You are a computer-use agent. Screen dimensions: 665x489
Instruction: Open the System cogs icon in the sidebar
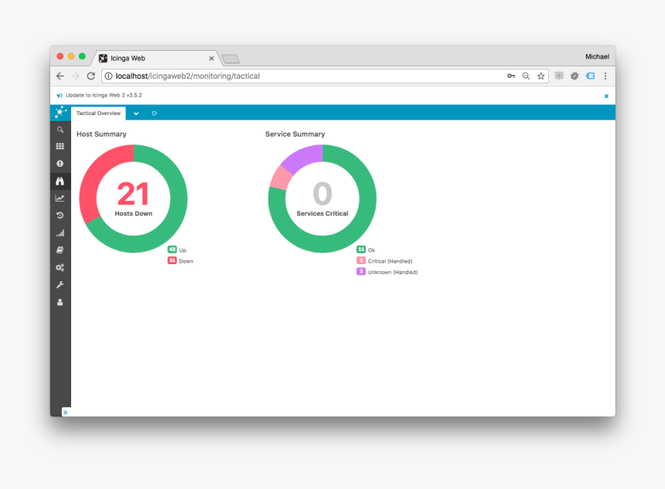[60, 267]
